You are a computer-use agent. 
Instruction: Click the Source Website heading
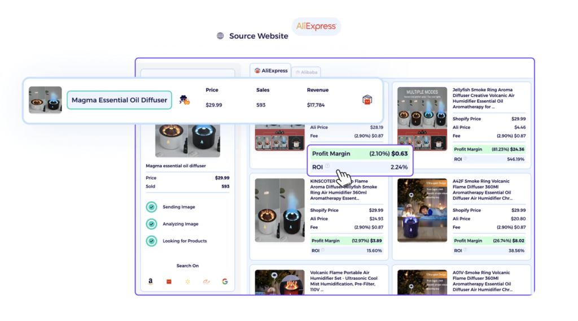click(259, 36)
